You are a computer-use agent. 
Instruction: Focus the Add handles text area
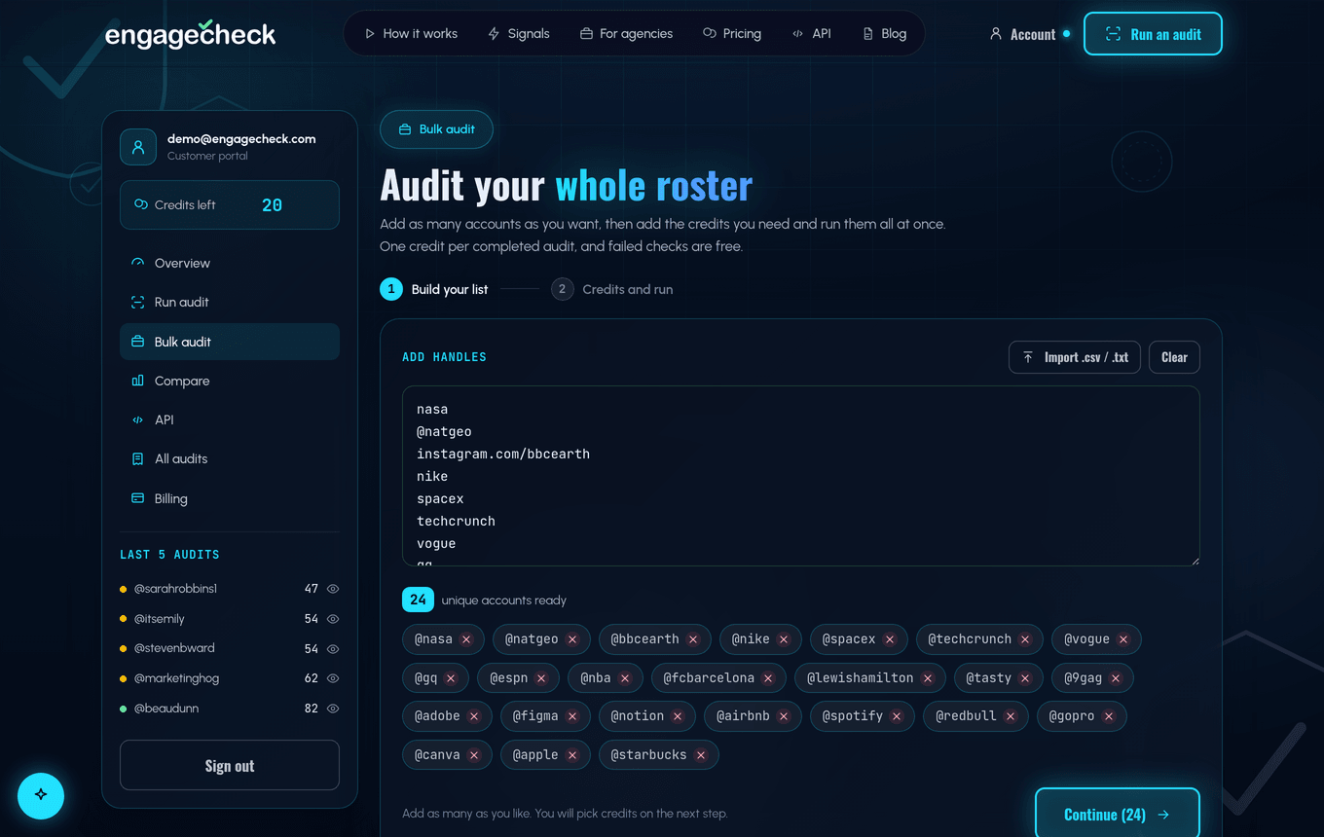(x=800, y=476)
